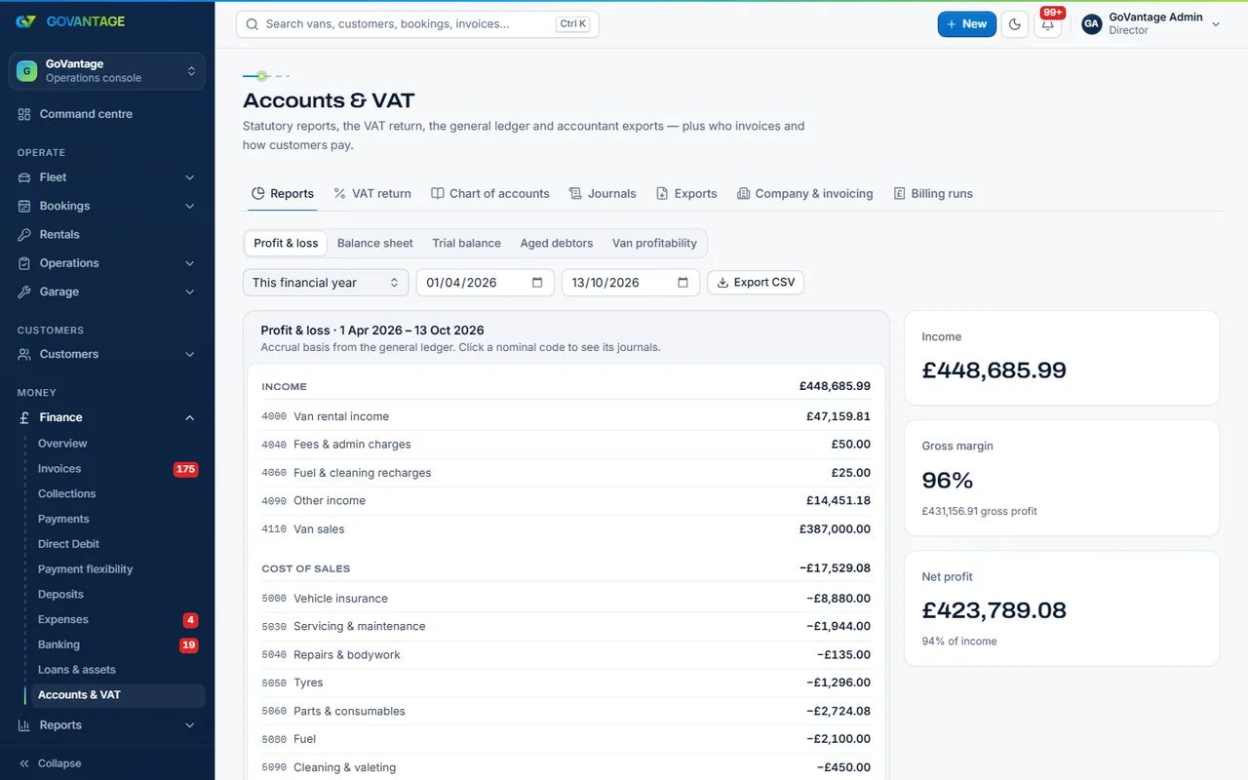Screen dimensions: 1248x780
Task: Open the This financial year dropdown
Action: tap(326, 283)
